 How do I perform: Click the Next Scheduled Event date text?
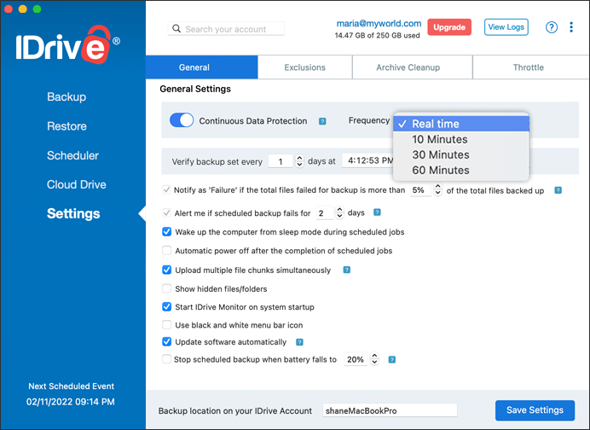point(71,402)
